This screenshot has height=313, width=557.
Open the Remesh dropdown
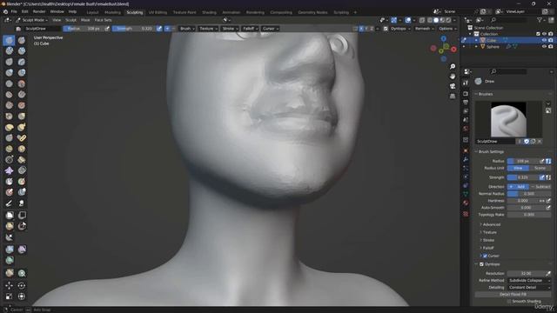424,29
